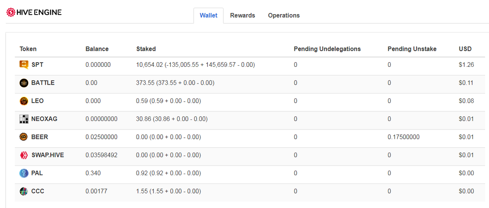This screenshot has height=208, width=489.
Task: Click the $1.26 USD value
Action: (x=466, y=65)
